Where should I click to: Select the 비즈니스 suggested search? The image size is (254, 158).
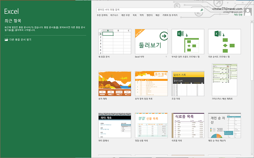pyautogui.click(x=114, y=15)
